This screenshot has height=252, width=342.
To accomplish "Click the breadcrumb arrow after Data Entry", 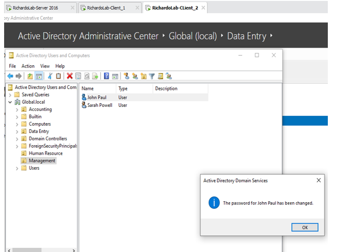I will pos(271,36).
